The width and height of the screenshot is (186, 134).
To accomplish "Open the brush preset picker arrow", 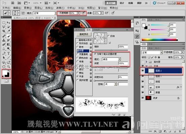I will (18, 13).
